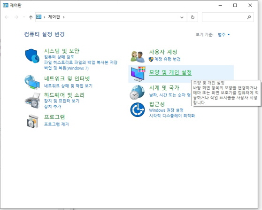
Task: Expand the address bar history dropdown
Action: click(182, 17)
